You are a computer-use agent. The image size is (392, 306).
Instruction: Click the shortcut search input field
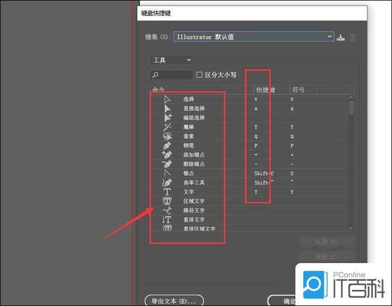pyautogui.click(x=171, y=75)
